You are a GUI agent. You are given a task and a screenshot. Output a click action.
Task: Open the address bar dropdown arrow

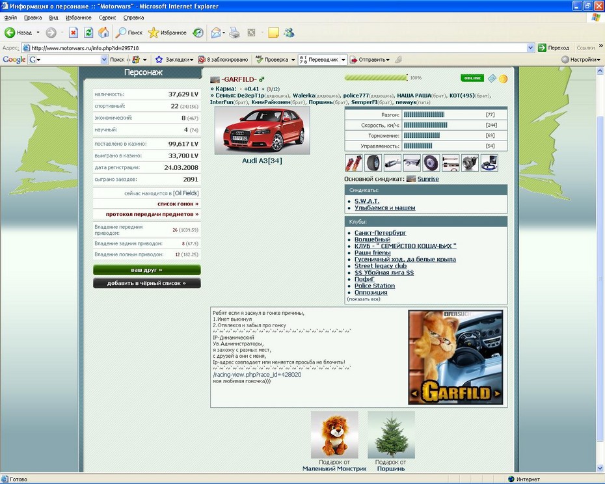[x=531, y=48]
